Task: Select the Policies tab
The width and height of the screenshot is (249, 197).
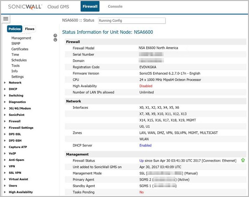Action: 14,29
